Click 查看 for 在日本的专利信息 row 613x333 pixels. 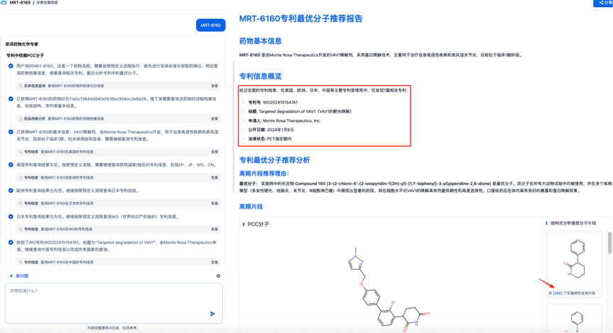215,203
